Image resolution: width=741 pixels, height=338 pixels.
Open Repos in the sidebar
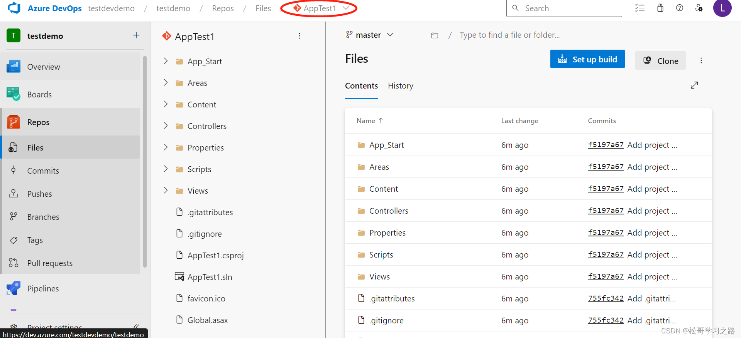click(71, 122)
